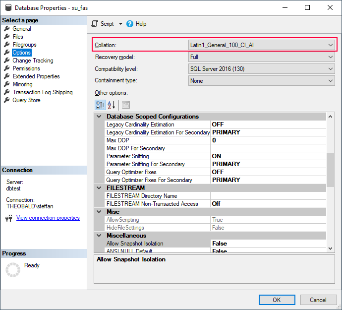Click the connection plug icon
This screenshot has width=342, height=310.
click(9, 218)
